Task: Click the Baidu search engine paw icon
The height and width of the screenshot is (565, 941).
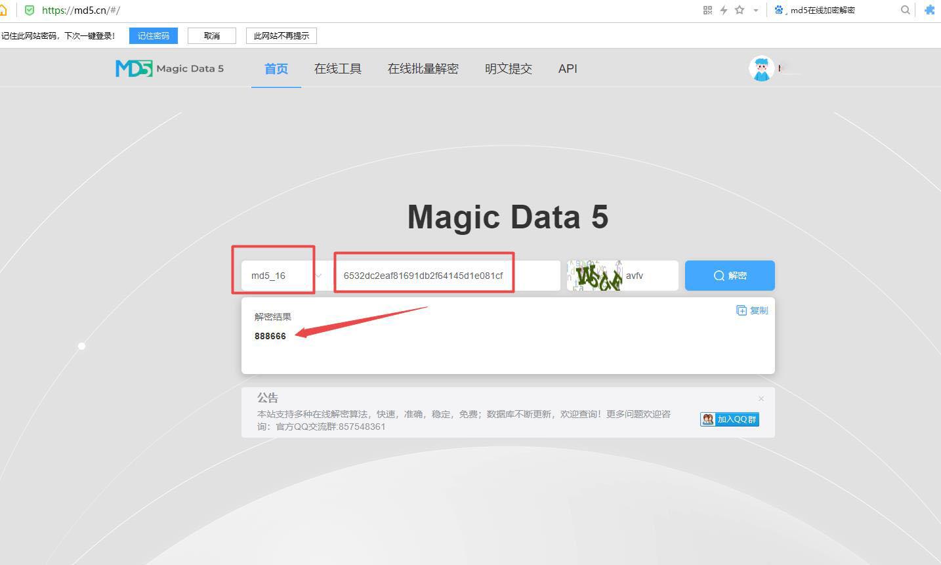Action: 779,10
